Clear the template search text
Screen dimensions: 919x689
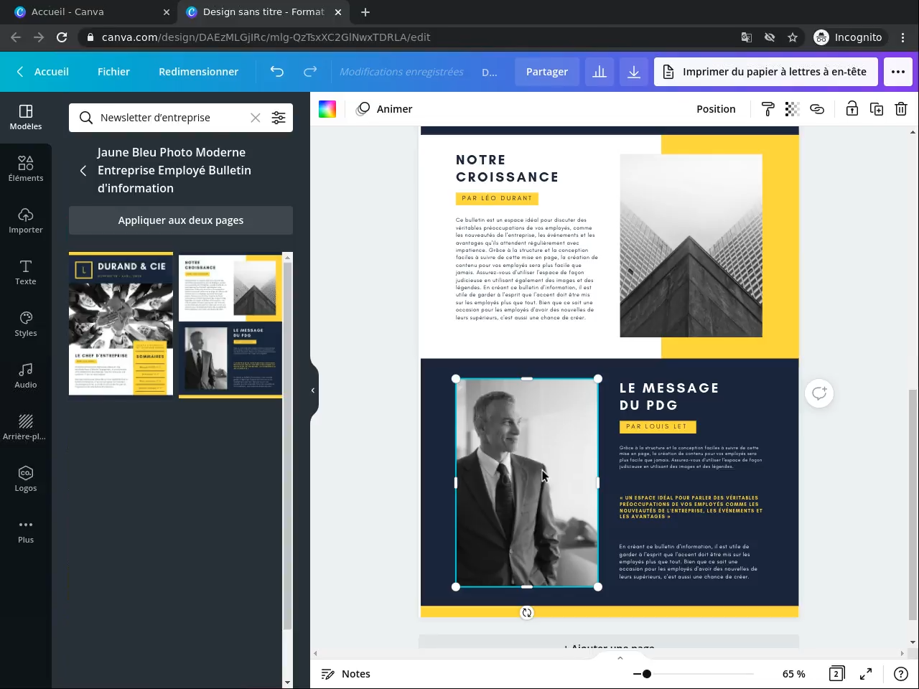(x=256, y=118)
